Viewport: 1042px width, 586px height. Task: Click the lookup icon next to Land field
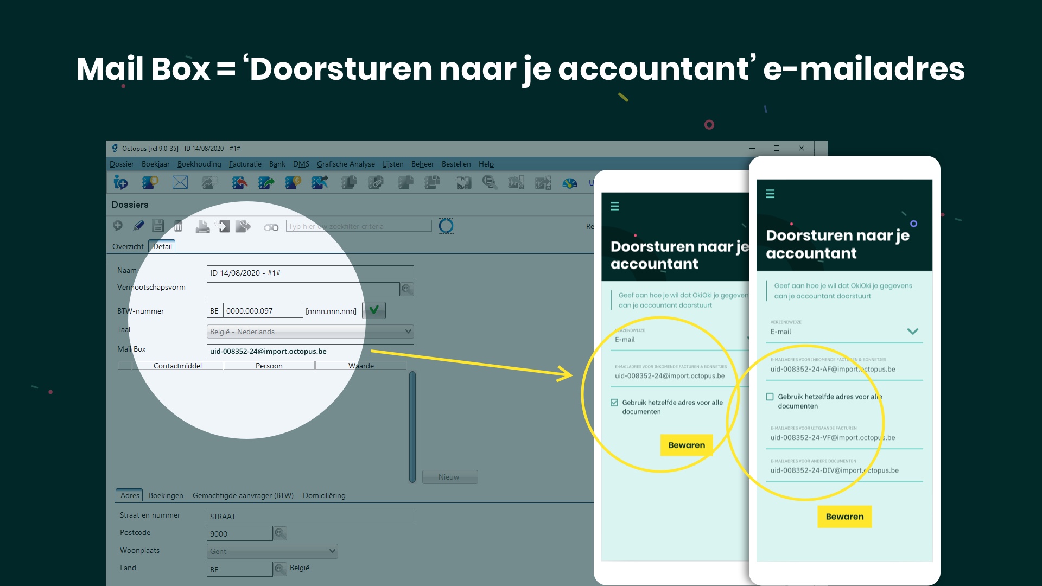tap(279, 569)
